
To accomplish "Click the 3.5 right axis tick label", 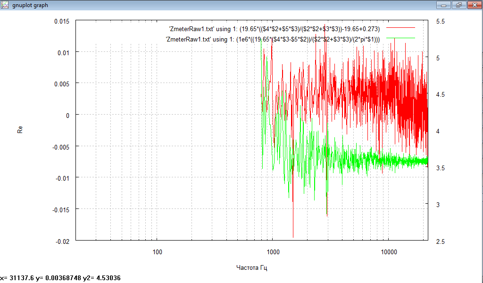I will click(441, 168).
